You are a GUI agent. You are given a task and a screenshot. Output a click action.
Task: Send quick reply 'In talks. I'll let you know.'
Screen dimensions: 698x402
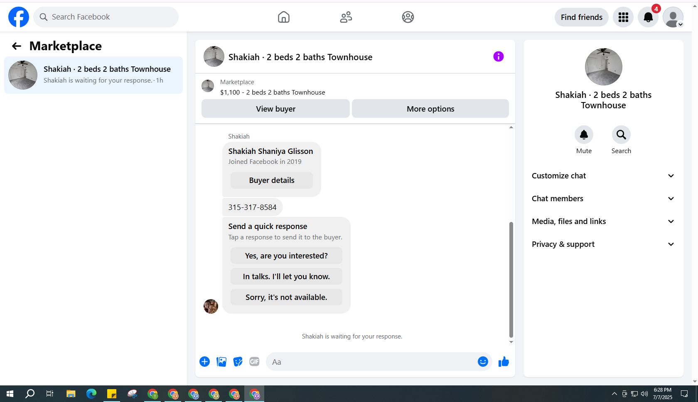pyautogui.click(x=286, y=277)
